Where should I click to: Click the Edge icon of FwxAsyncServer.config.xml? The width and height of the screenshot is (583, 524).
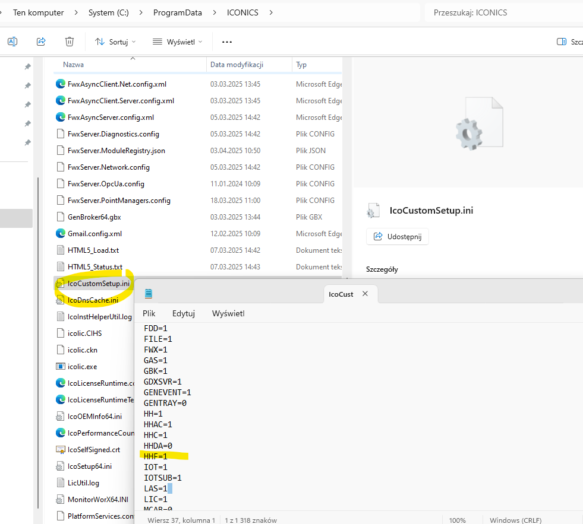60,117
